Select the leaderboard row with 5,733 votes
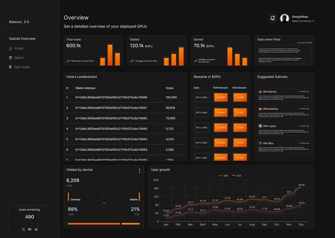This screenshot has width=335, height=238. [125, 129]
